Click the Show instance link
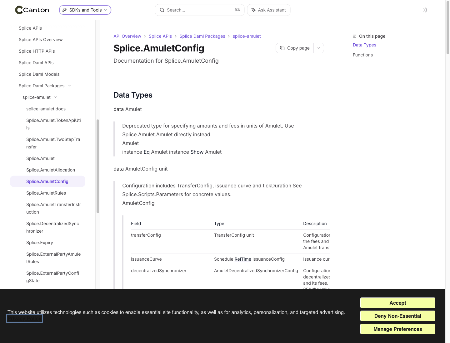This screenshot has height=343, width=450. click(x=197, y=152)
